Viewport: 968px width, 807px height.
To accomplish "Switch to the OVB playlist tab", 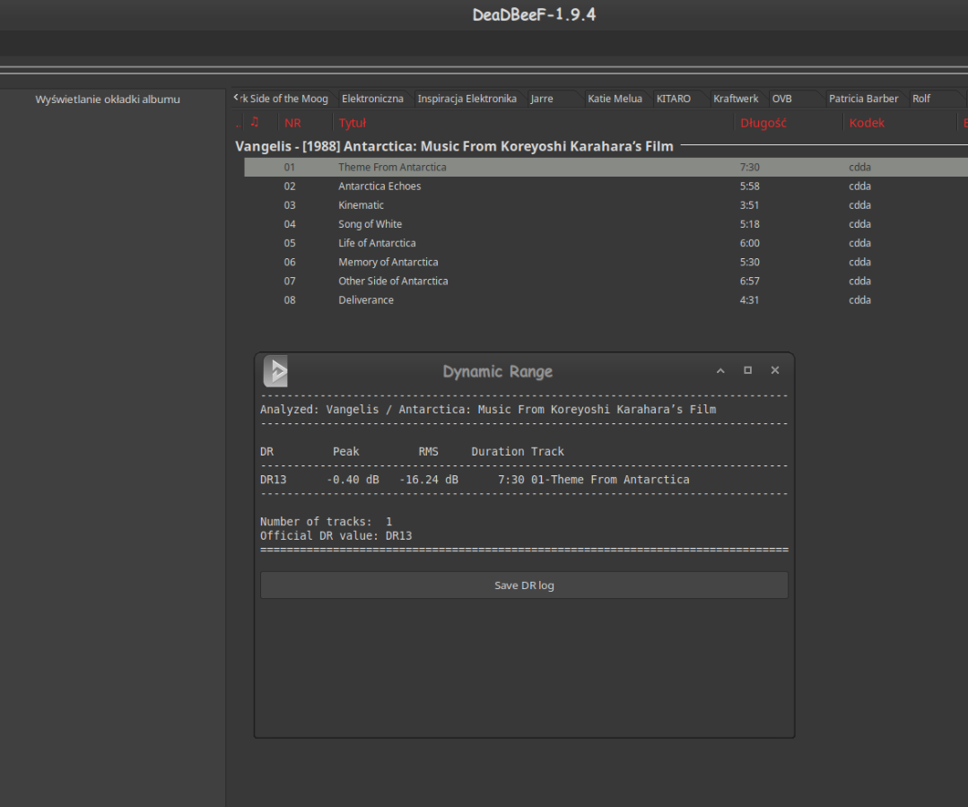I will pos(781,99).
